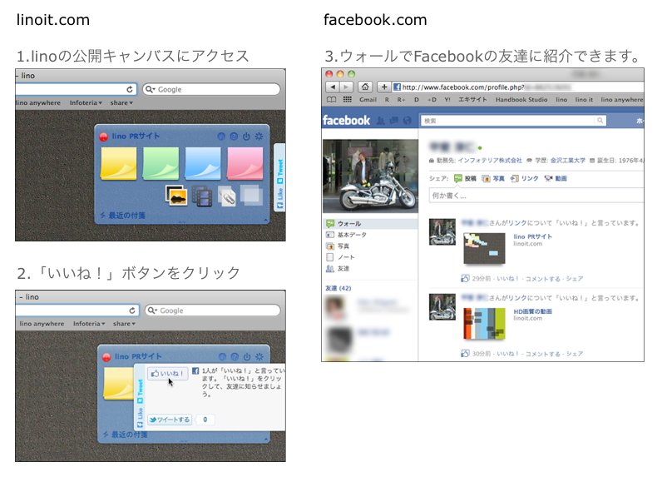Image resolution: width=667 pixels, height=477 pixels.
Task: Open the Tweet/Like side tab in step 1
Action: (x=279, y=177)
